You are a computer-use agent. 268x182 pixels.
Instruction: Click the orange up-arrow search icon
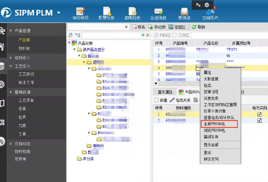pyautogui.click(x=147, y=35)
